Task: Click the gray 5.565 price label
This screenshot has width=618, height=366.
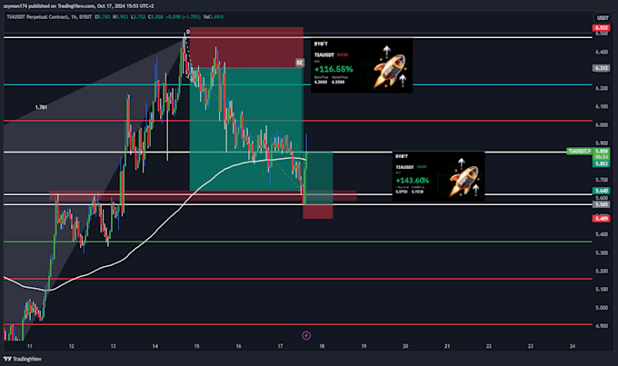Action: (x=602, y=204)
